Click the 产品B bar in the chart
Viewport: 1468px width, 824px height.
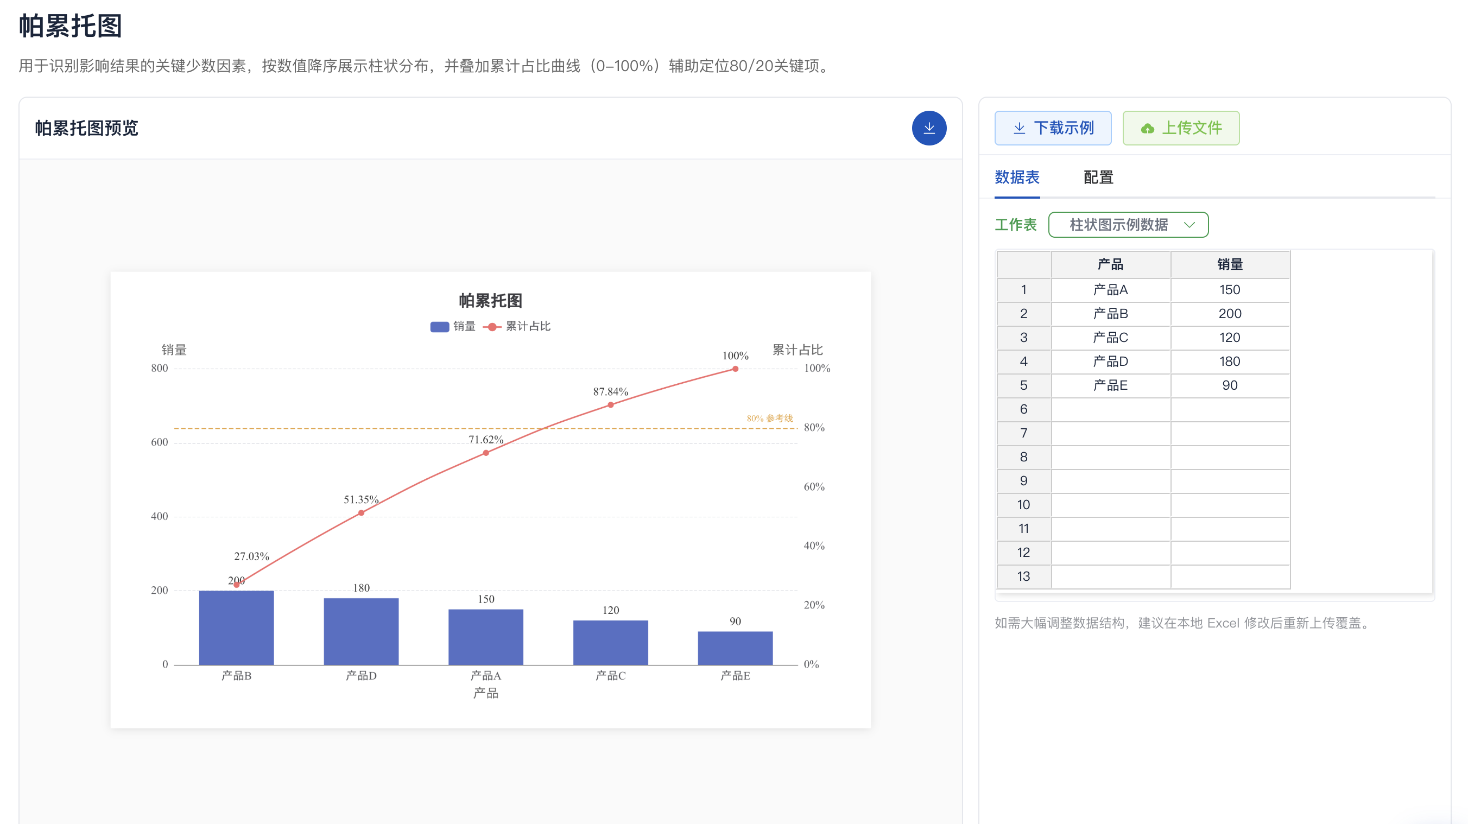pos(237,627)
